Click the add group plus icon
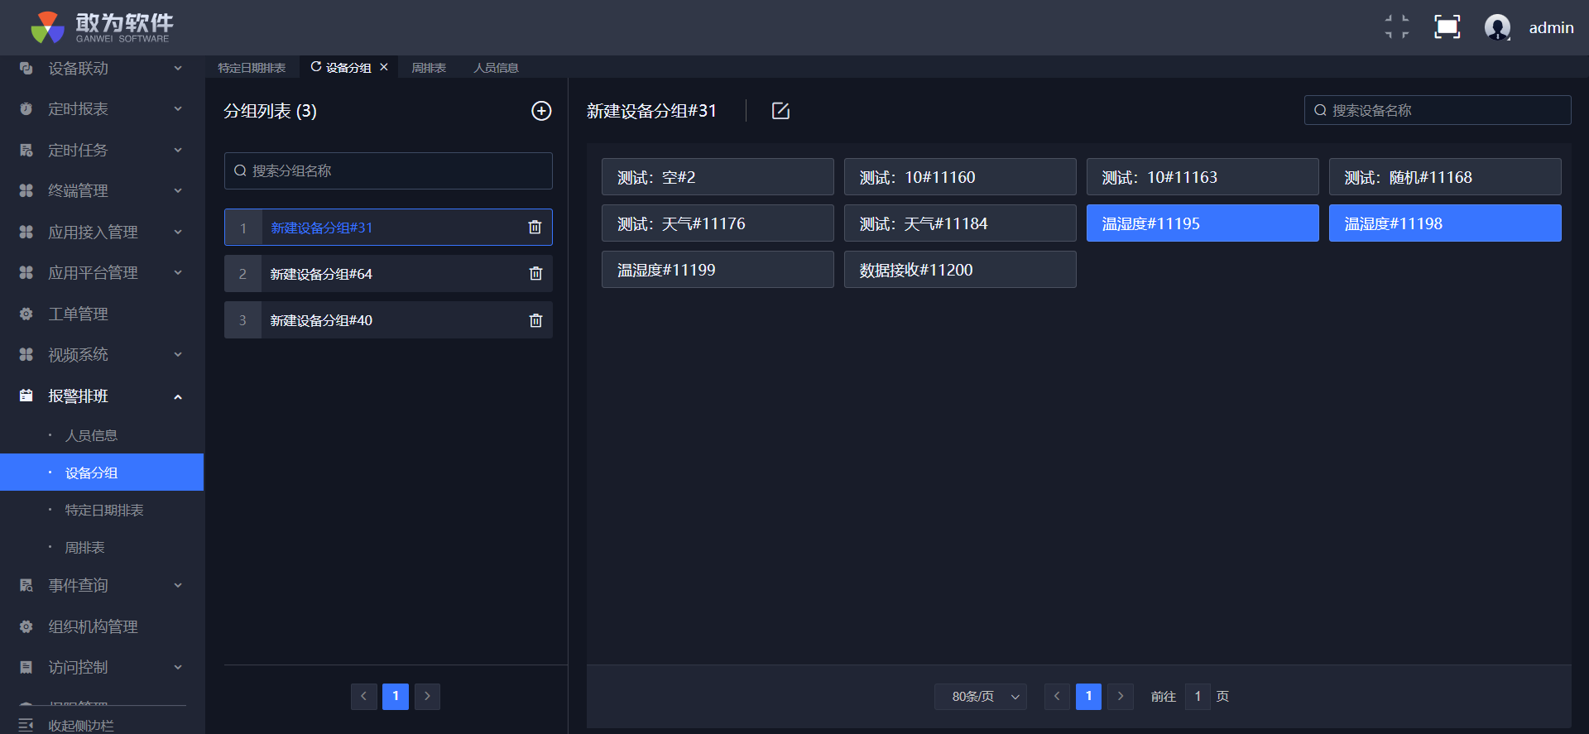 coord(541,111)
